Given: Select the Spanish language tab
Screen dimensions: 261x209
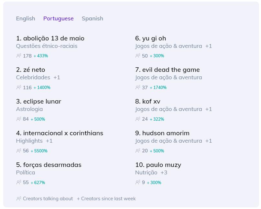Looking at the screenshot, I should pyautogui.click(x=92, y=18).
